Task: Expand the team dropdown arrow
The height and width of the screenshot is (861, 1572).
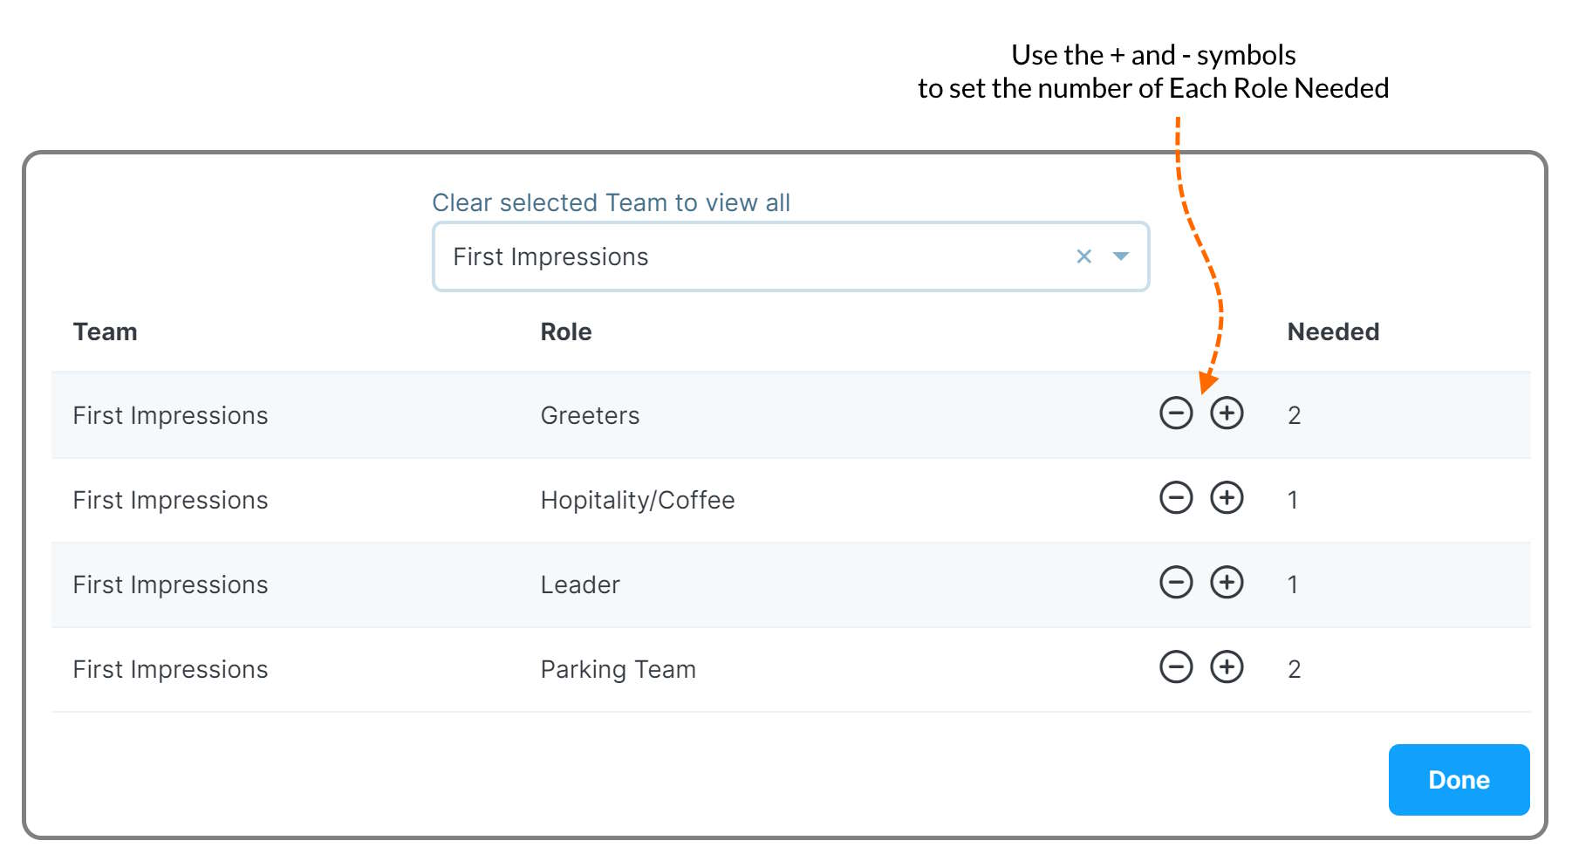Action: coord(1121,256)
